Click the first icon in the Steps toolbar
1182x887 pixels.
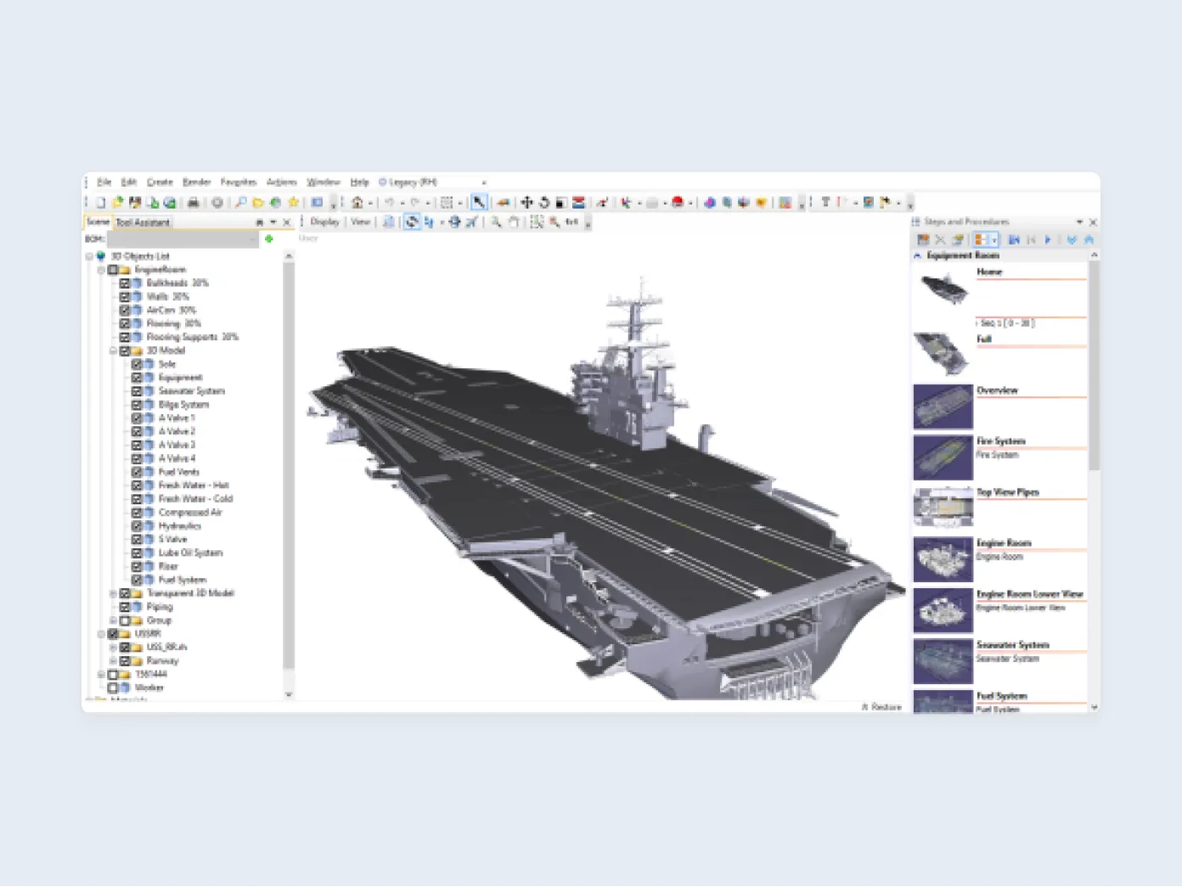[x=923, y=240]
